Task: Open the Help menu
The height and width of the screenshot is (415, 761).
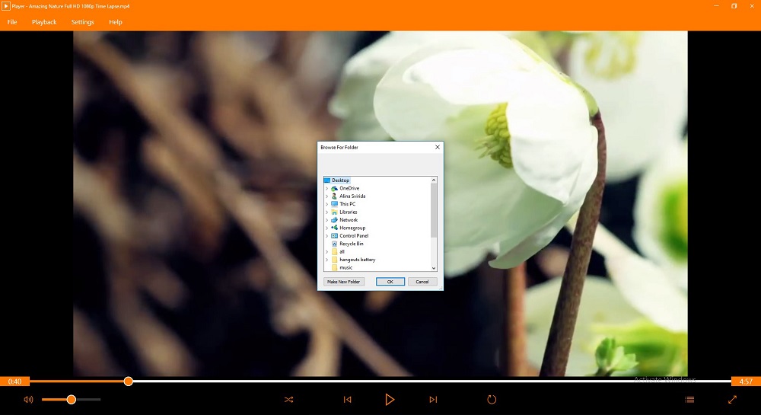Action: (x=116, y=22)
